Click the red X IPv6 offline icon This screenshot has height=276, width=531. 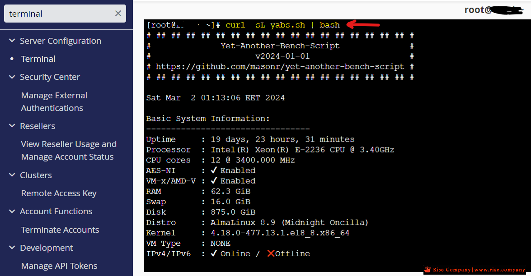(271, 253)
